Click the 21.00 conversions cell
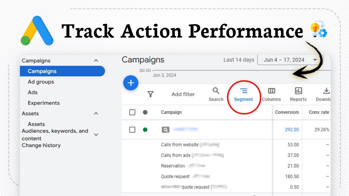The height and width of the screenshot is (196, 349). pyautogui.click(x=293, y=166)
